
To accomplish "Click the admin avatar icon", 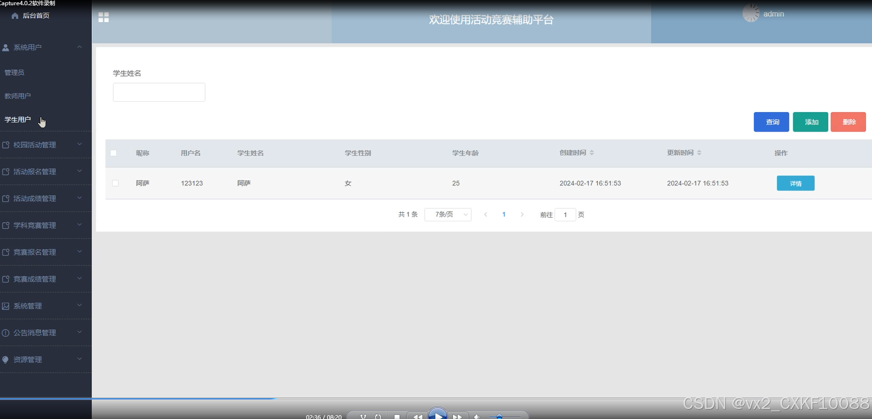I will pos(751,13).
